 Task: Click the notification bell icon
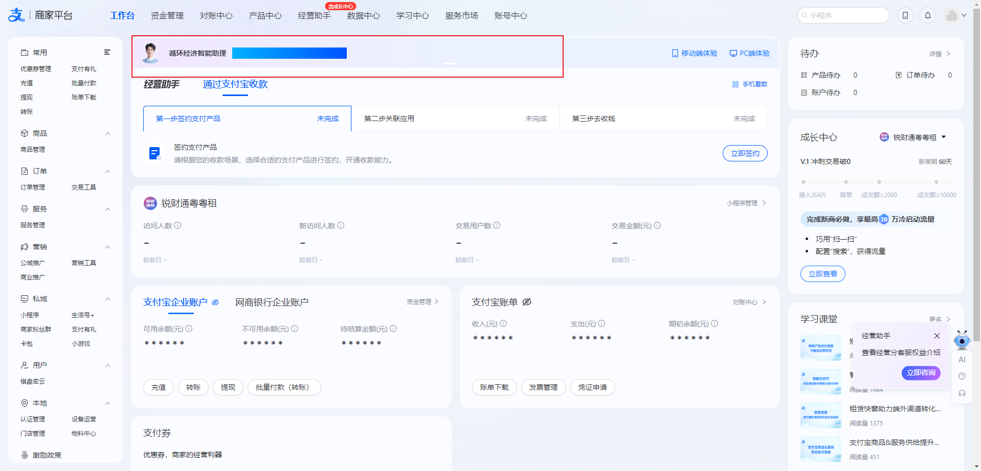[928, 15]
